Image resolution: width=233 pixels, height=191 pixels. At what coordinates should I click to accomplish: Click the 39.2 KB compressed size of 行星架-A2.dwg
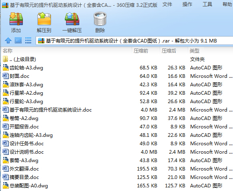coord(177,93)
